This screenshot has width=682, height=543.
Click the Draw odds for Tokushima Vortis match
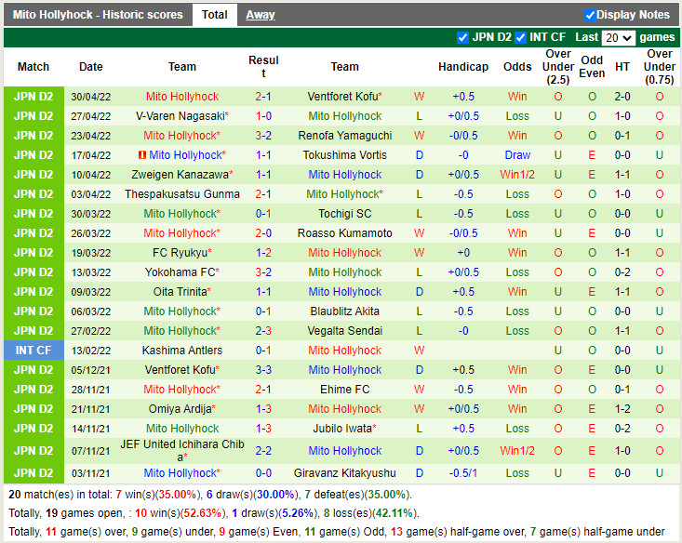coord(517,155)
